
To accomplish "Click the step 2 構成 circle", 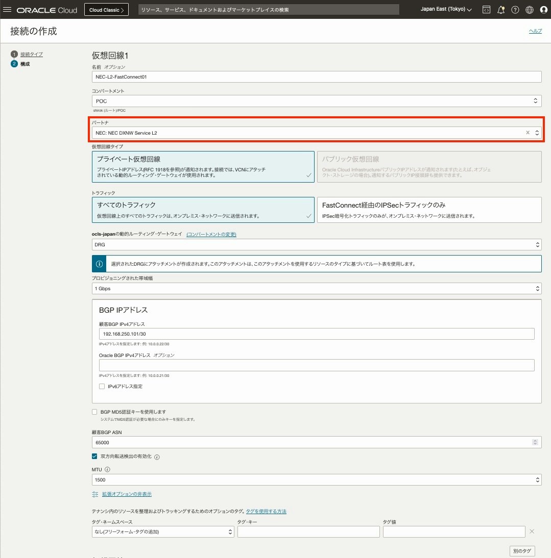I will pyautogui.click(x=14, y=64).
